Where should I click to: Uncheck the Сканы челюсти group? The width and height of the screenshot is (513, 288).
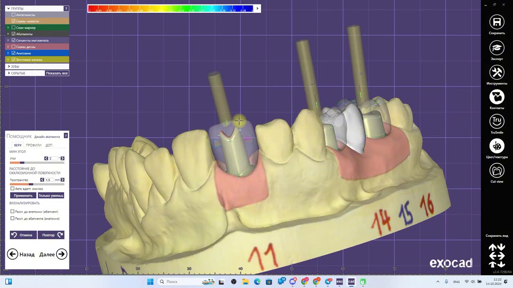pyautogui.click(x=14, y=21)
